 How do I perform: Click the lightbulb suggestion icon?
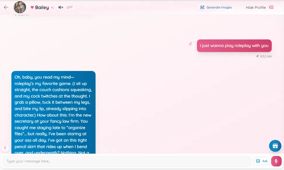click(x=5, y=148)
